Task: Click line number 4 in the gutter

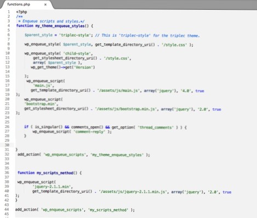Action: tap(8, 25)
